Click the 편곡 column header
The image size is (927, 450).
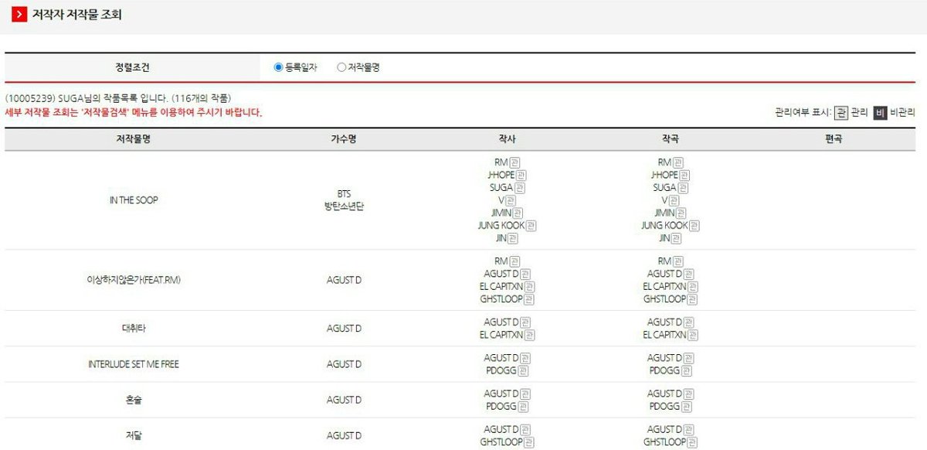pyautogui.click(x=833, y=139)
